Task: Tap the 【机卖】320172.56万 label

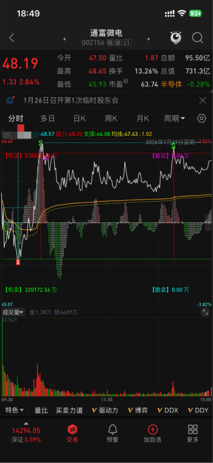Action: 30,290
